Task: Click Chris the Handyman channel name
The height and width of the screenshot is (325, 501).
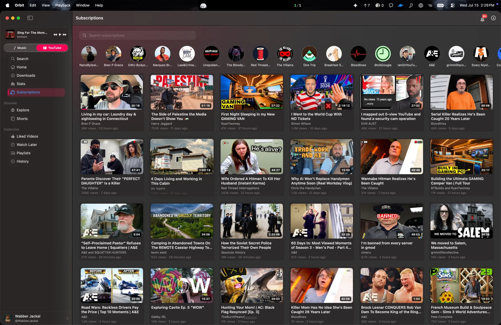Action: click(x=306, y=188)
